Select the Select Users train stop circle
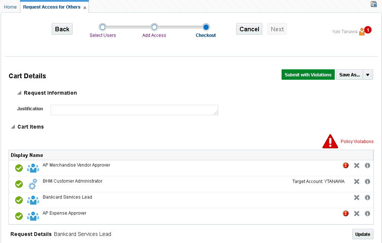This screenshot has height=243, width=382. tap(103, 27)
